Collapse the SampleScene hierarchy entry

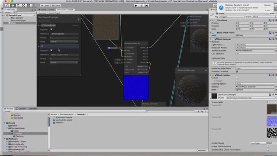(x=5, y=15)
